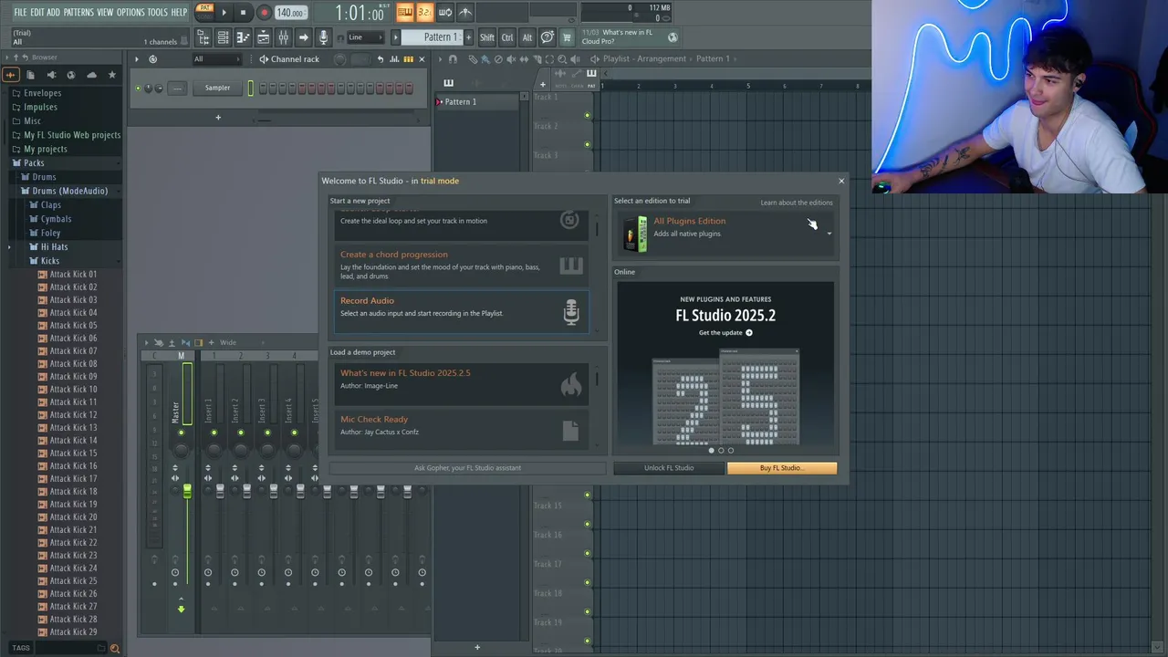
Task: Open the All Plugins Edition dropdown arrow
Action: [x=829, y=234]
